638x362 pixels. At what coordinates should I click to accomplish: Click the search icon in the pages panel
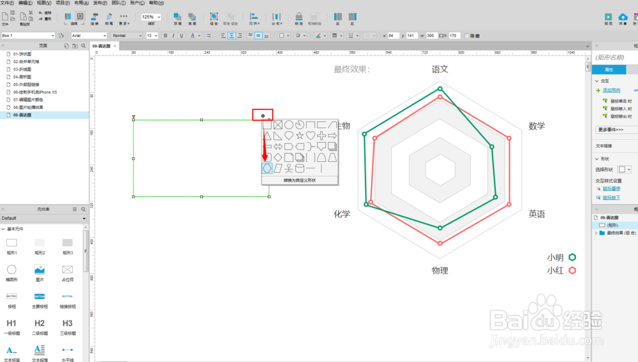point(84,46)
